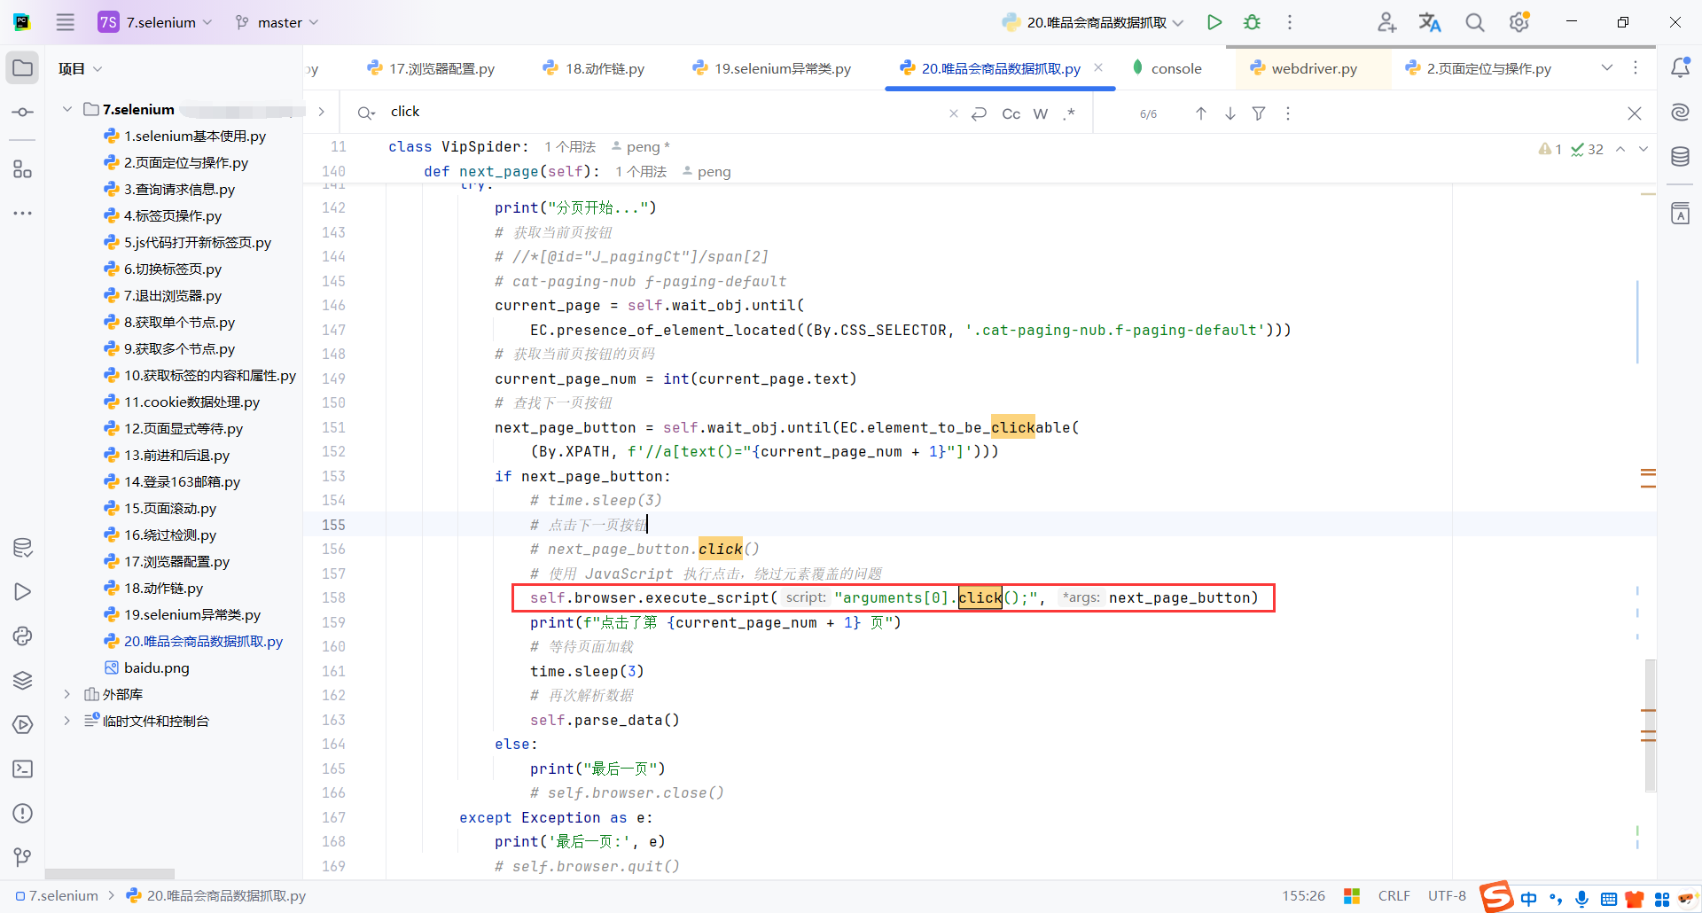This screenshot has width=1702, height=913.
Task: Select 11.cookie数据处理.py in project tree
Action: pyautogui.click(x=182, y=402)
